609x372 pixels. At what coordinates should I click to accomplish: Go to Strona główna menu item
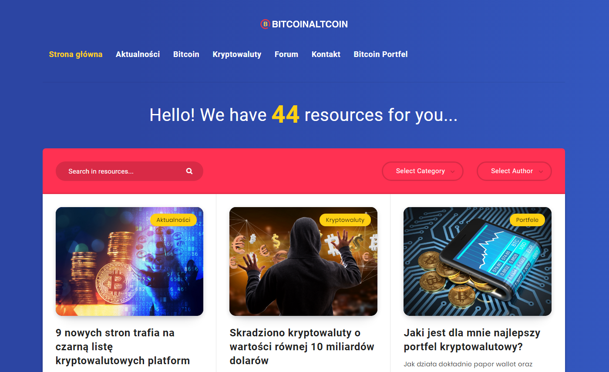coord(76,54)
